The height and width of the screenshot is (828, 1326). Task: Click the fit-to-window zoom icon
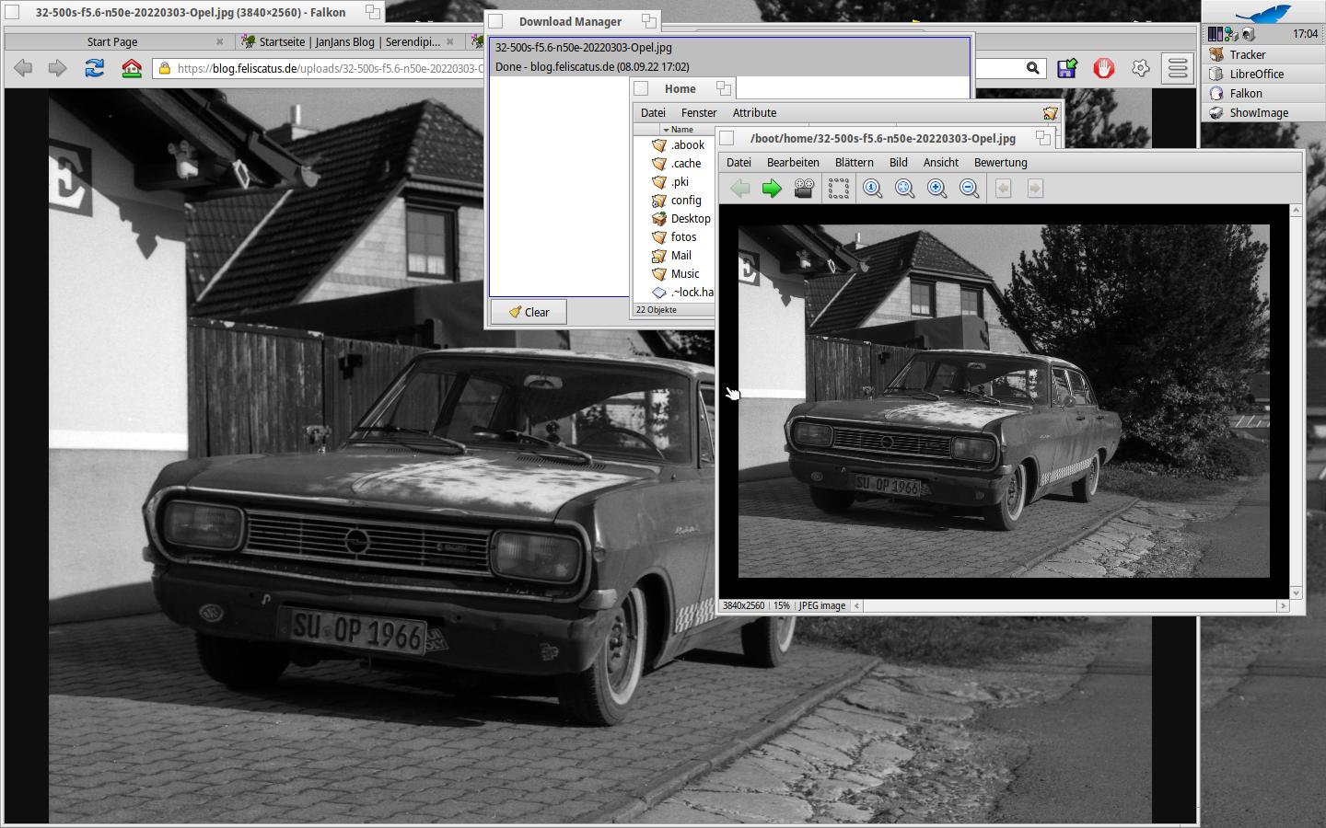pyautogui.click(x=904, y=189)
